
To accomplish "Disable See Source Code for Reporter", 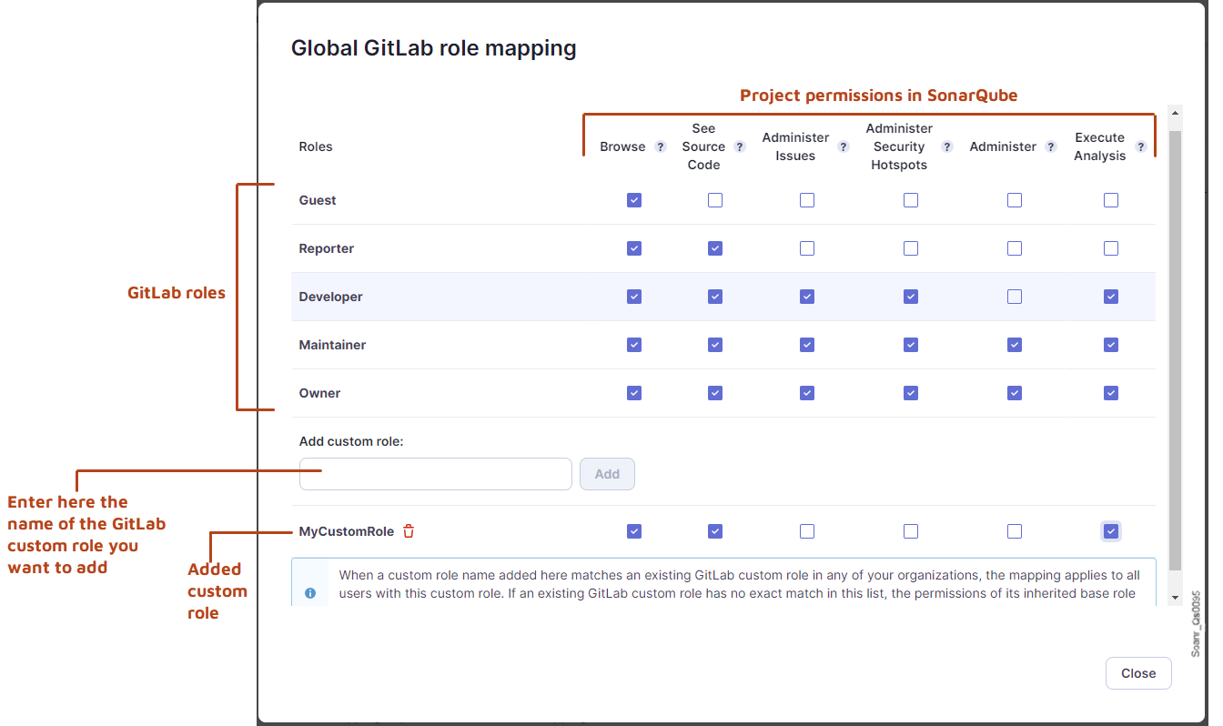I will (x=715, y=248).
